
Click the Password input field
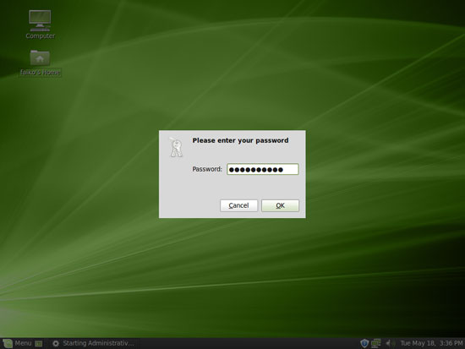tap(262, 169)
